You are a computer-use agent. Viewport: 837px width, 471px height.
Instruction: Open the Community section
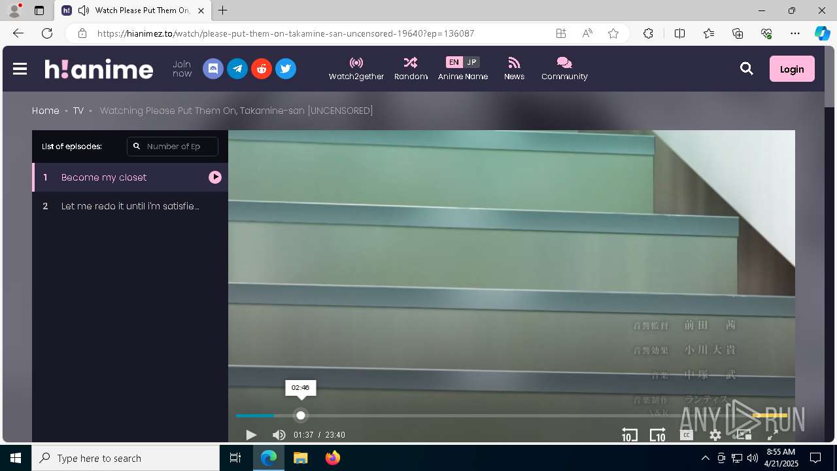pos(564,69)
